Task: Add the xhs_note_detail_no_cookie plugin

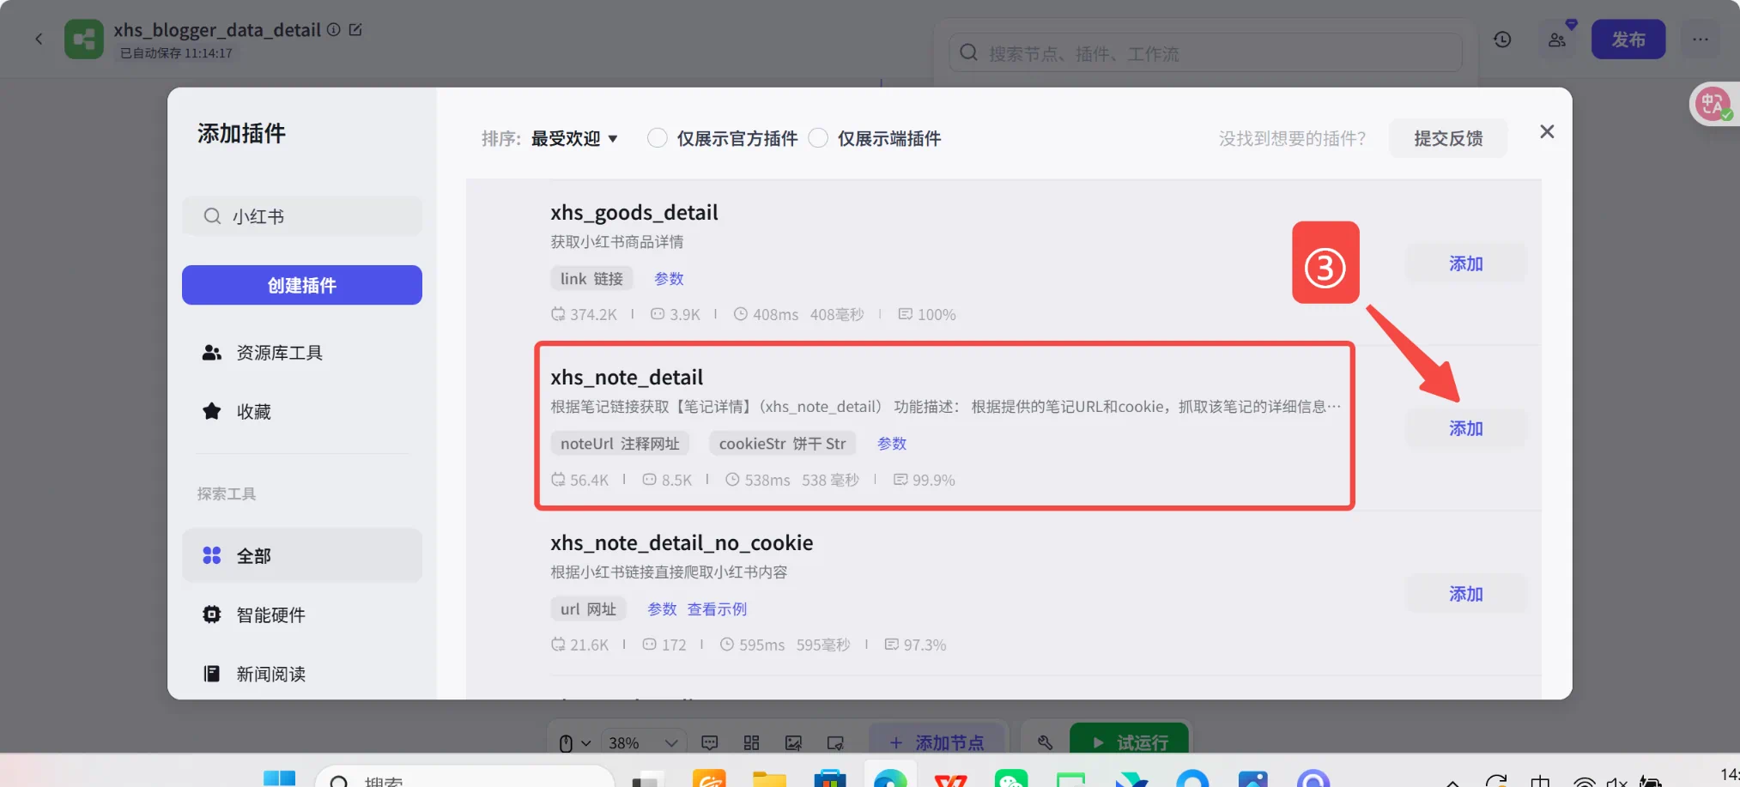Action: (1466, 594)
